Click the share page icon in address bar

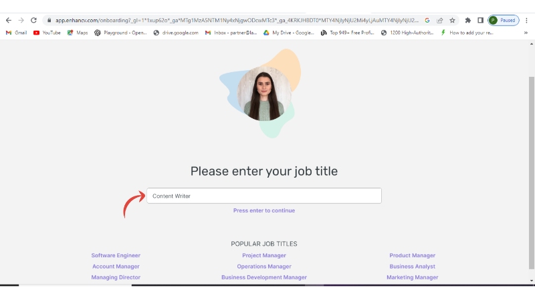tap(440, 21)
